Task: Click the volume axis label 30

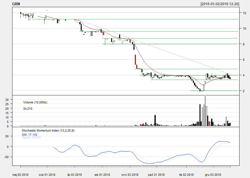Action: pyautogui.click(x=7, y=100)
